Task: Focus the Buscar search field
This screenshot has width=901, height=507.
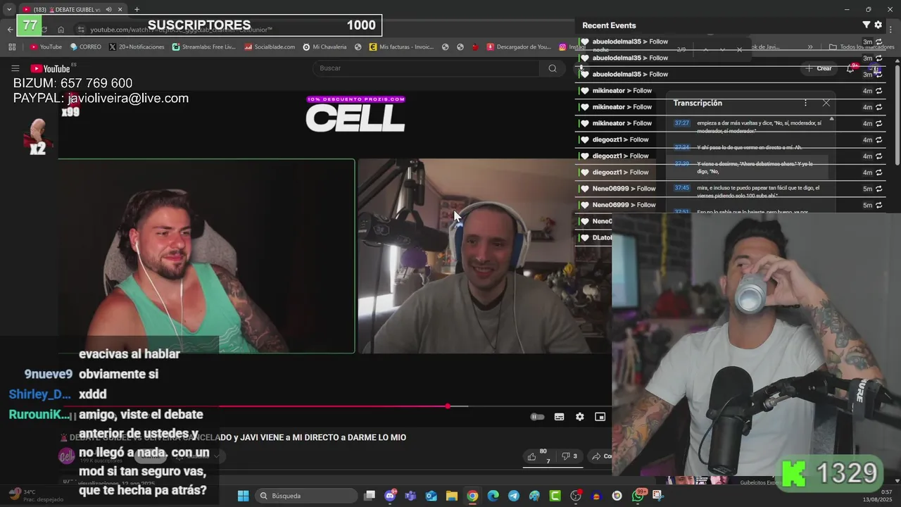Action: 426,68
